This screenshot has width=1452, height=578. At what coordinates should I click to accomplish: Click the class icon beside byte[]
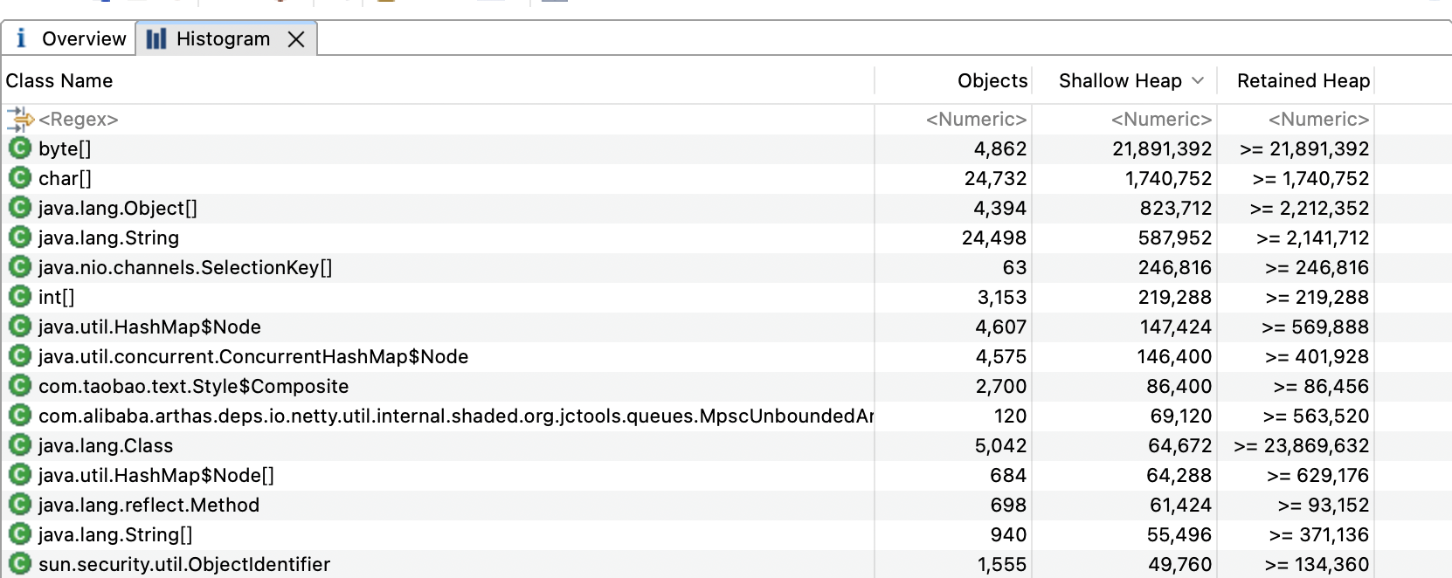19,148
